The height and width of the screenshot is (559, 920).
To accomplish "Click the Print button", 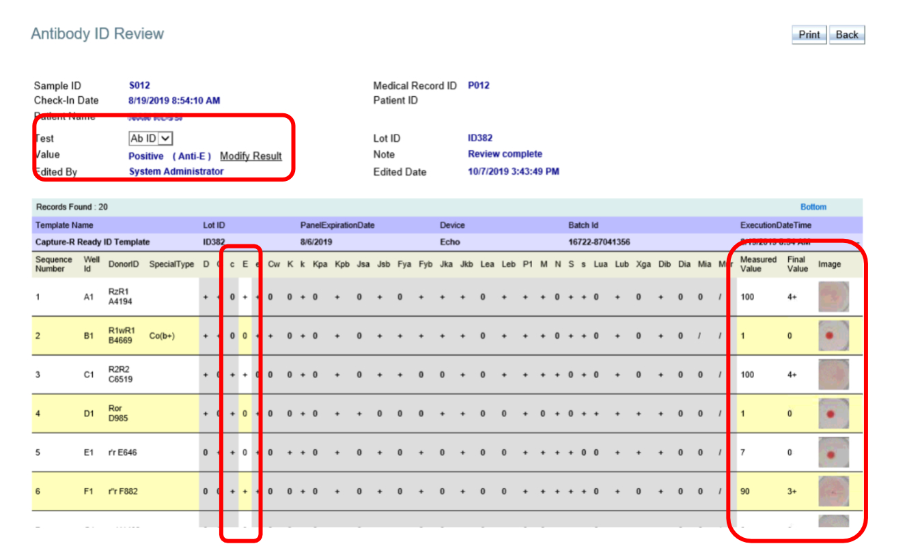I will [x=809, y=35].
